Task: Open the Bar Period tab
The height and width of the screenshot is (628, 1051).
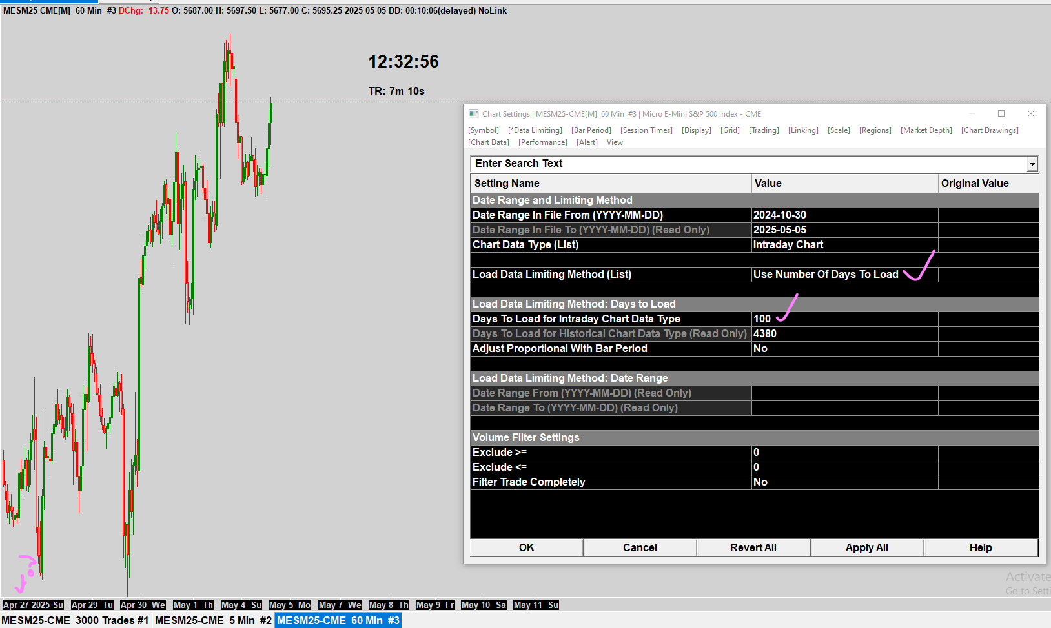Action: (591, 130)
